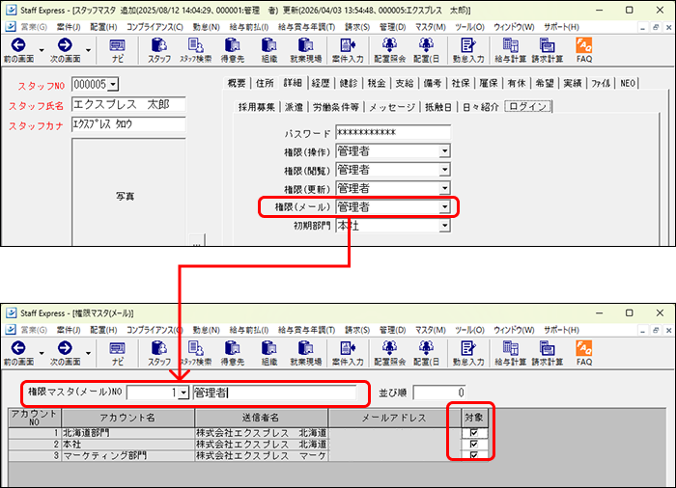Click 給与計算 icon in the upper window toolbar
676x488 pixels.
(512, 49)
